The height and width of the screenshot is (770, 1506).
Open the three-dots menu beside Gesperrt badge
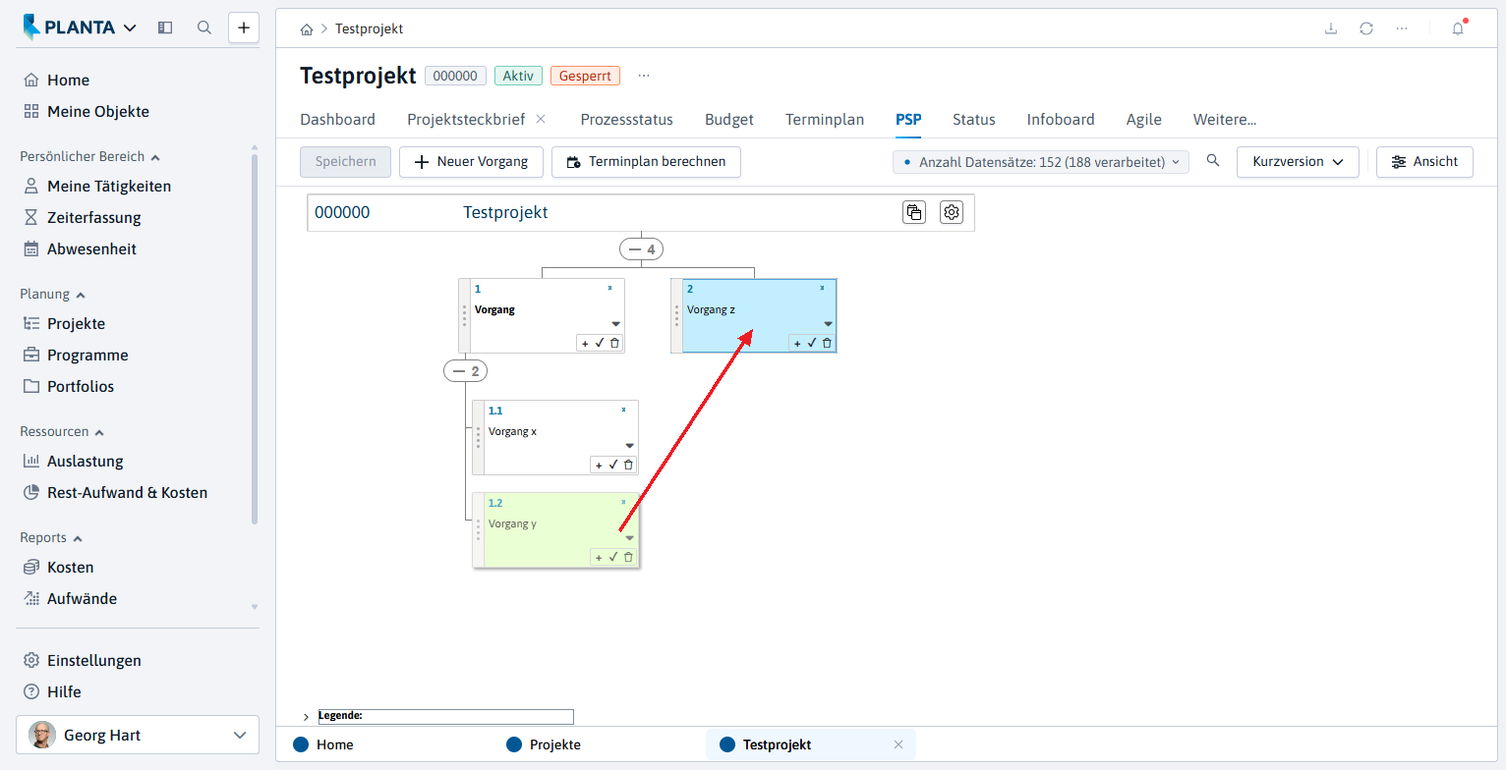point(644,76)
